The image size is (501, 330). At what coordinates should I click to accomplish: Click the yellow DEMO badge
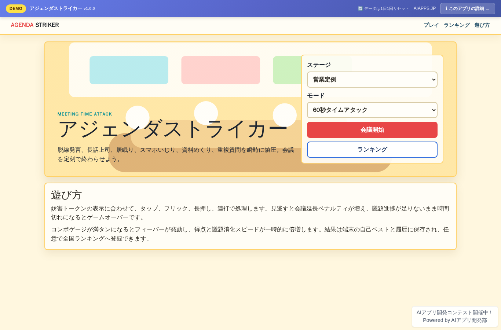(16, 8)
